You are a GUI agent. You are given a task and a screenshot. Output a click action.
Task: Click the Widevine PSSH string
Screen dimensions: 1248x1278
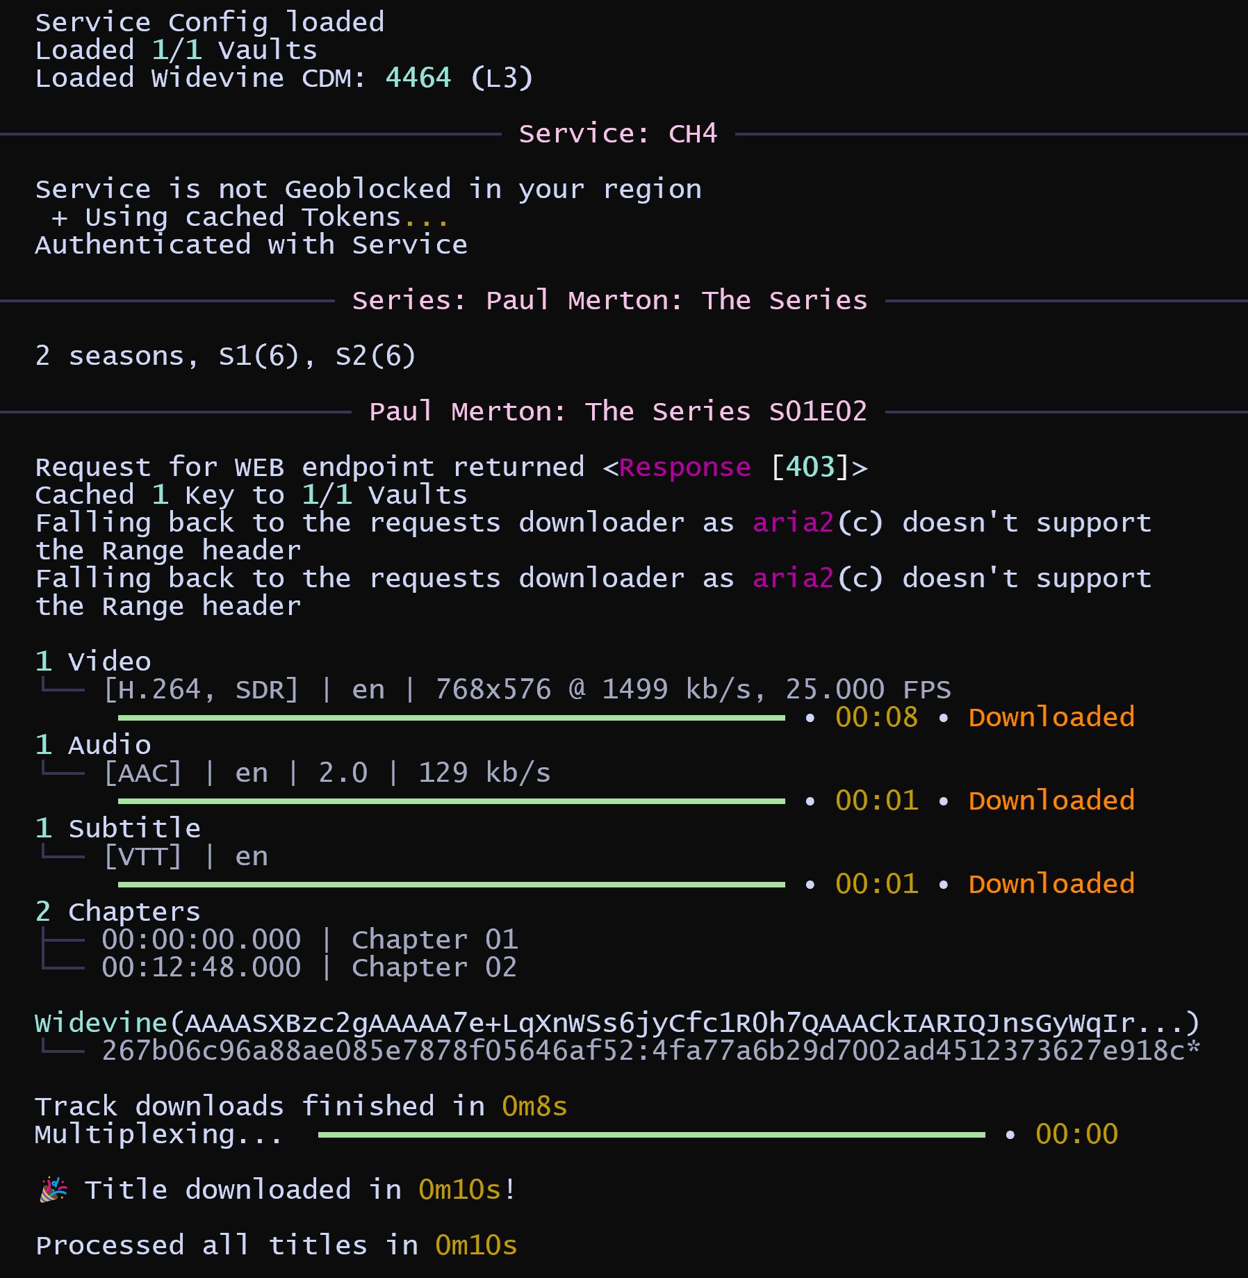click(616, 1023)
